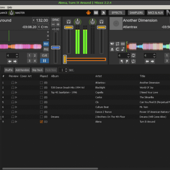Jump forward with right deck right arrow
The image size is (170, 170).
point(152,62)
